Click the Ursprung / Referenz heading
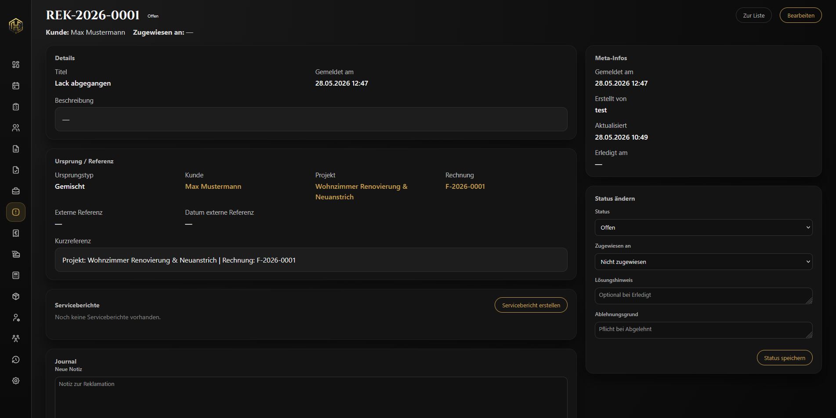836x418 pixels. coord(84,161)
